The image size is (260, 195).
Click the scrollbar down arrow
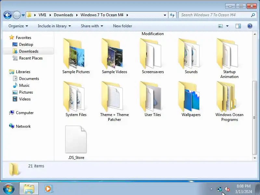[x=255, y=158]
